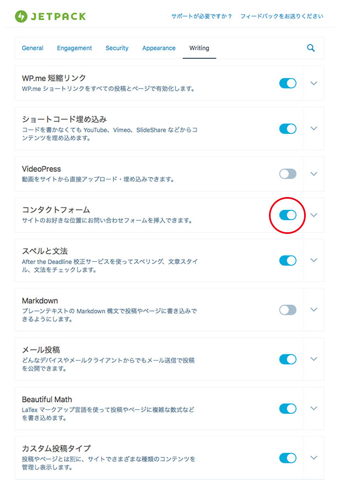Click the Jetpack logo icon

(21, 17)
